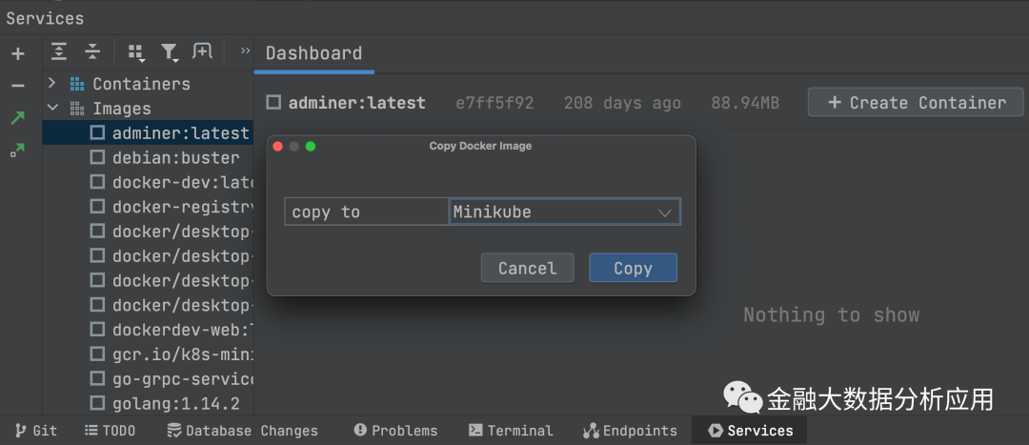Open the Terminal tool window tab
Viewport: 1029px width, 445px height.
(x=511, y=431)
